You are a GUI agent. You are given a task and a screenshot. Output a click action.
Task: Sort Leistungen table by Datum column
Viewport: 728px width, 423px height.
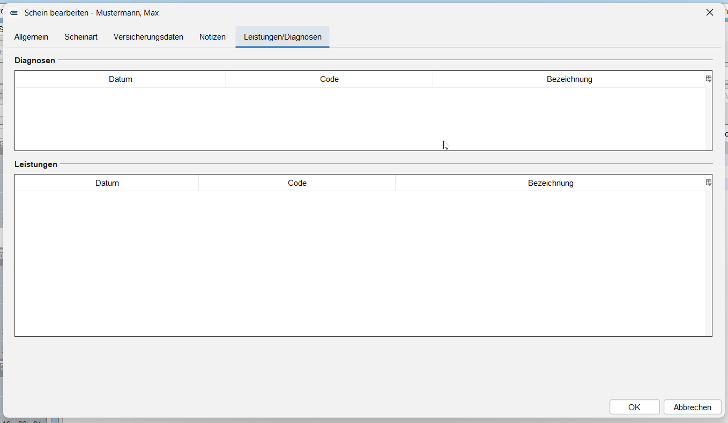pos(107,183)
